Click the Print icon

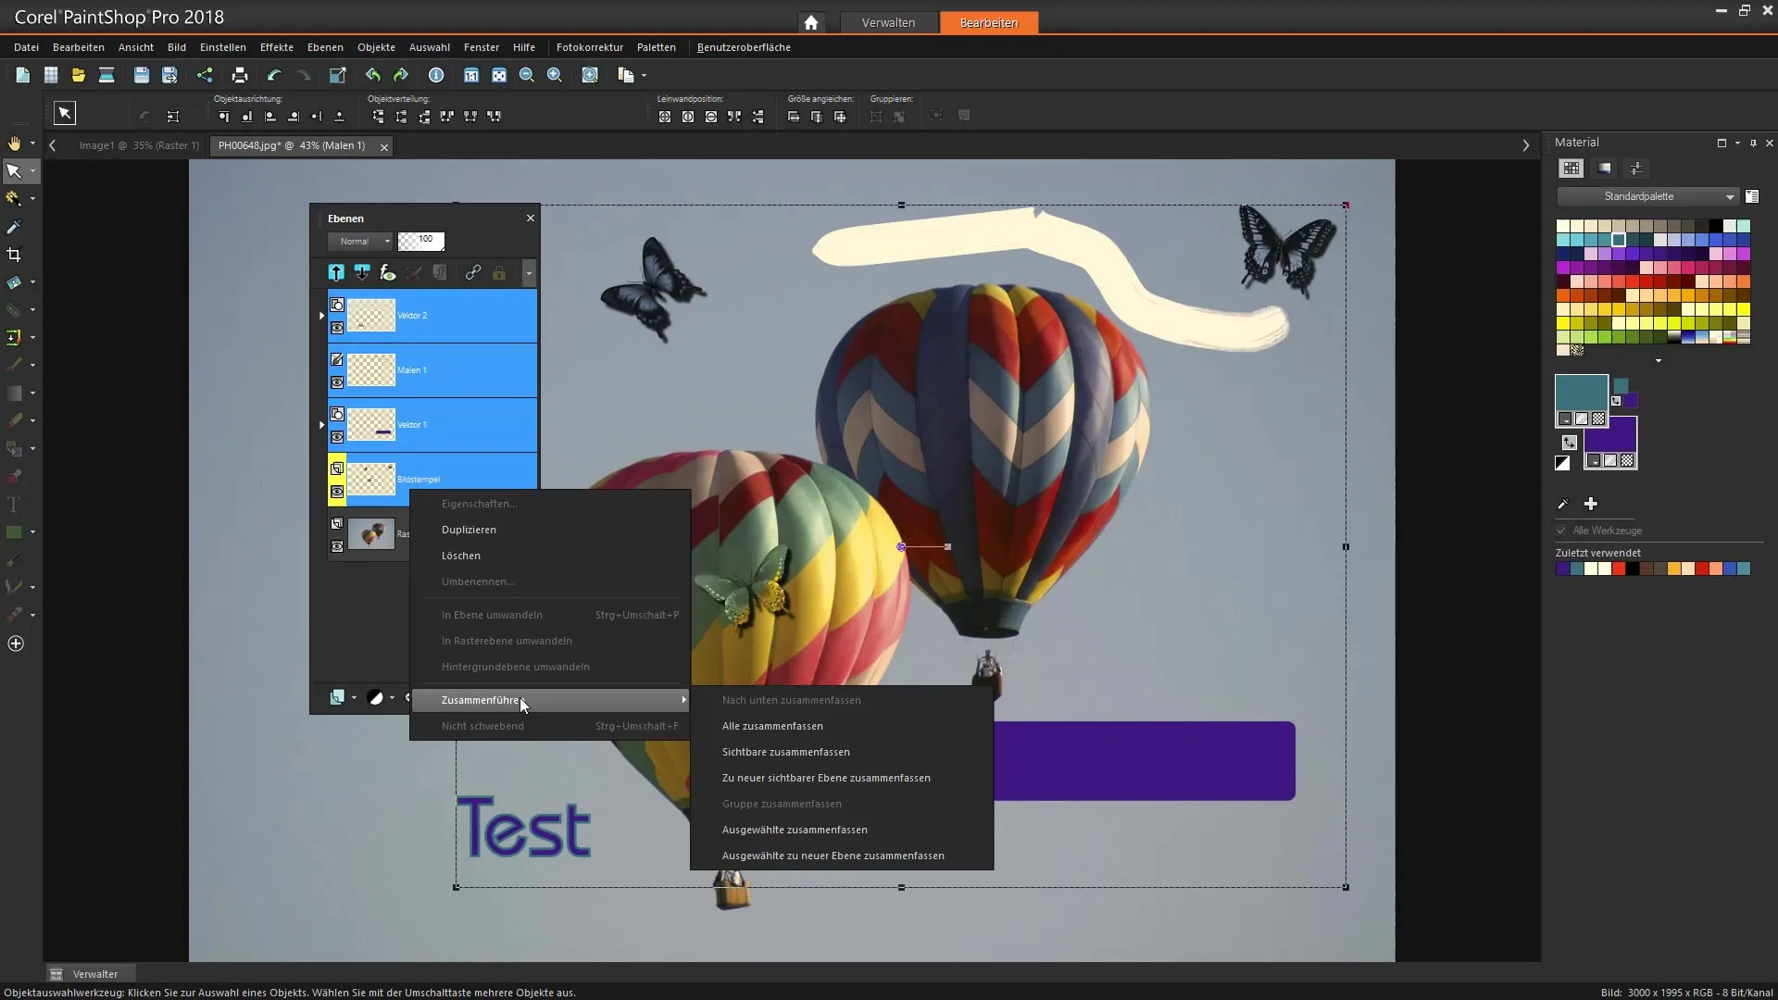(x=240, y=75)
